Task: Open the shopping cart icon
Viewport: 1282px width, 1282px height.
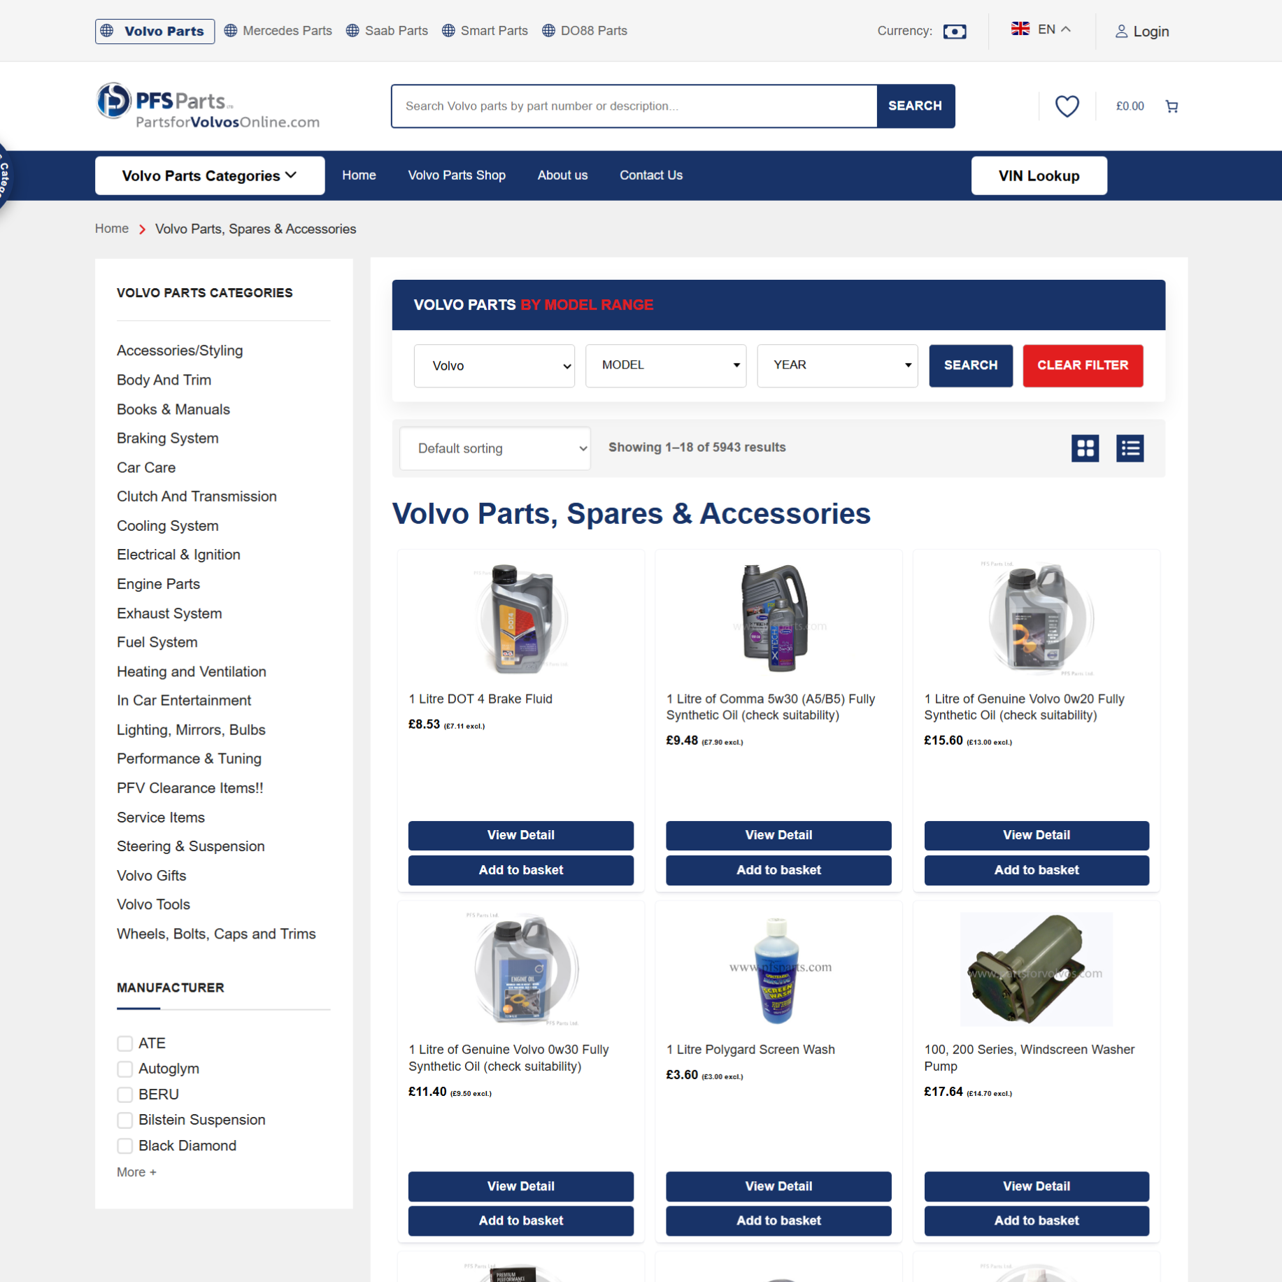Action: point(1171,106)
